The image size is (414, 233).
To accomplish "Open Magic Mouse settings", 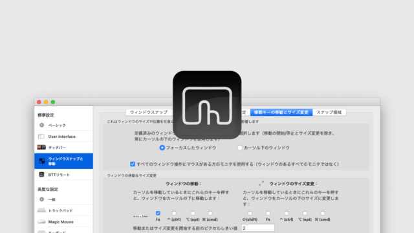I will 63,221.
